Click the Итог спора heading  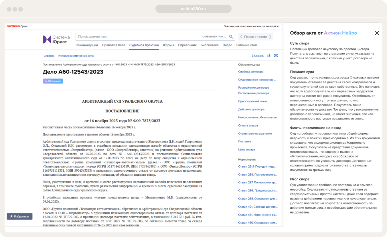click(300, 179)
